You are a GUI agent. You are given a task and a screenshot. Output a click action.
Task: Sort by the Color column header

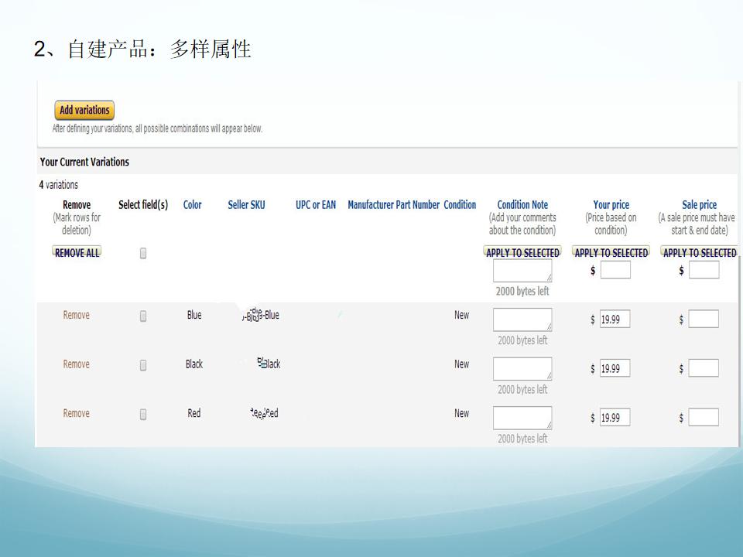[193, 204]
